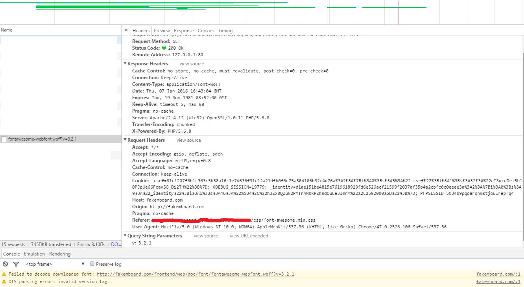Open the woff font URL in console warning

(196, 274)
